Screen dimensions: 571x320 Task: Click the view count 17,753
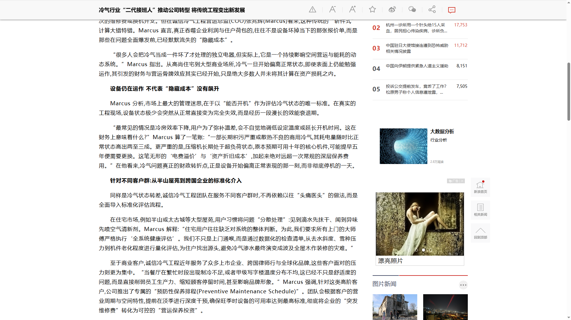click(x=460, y=25)
